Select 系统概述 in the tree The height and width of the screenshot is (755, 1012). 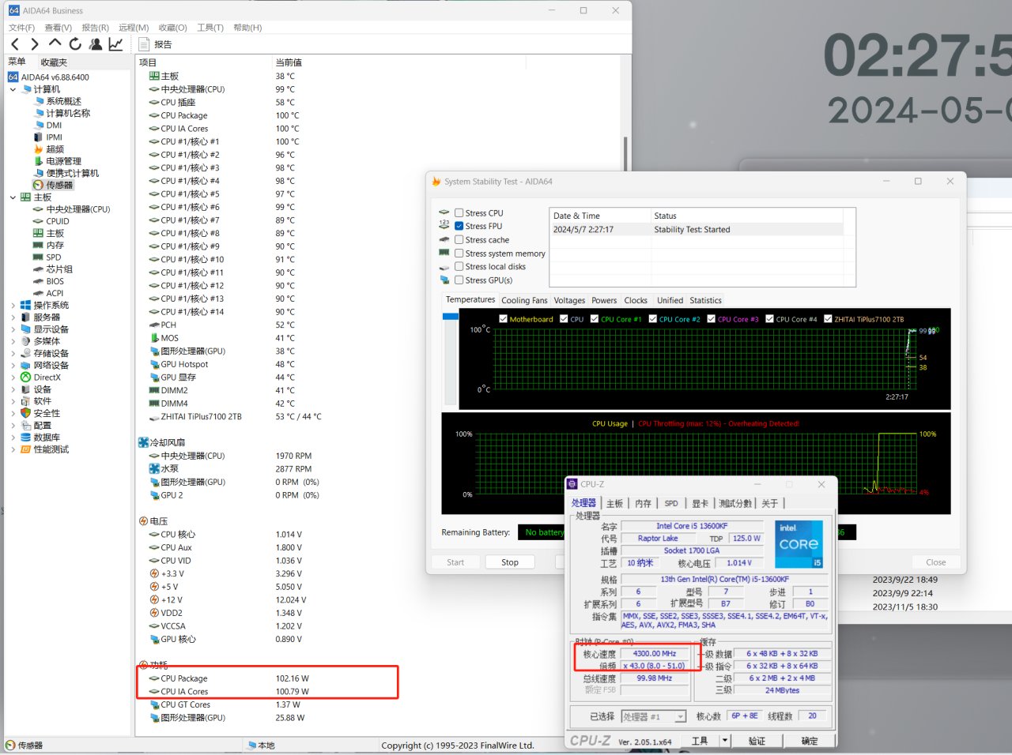click(x=63, y=101)
